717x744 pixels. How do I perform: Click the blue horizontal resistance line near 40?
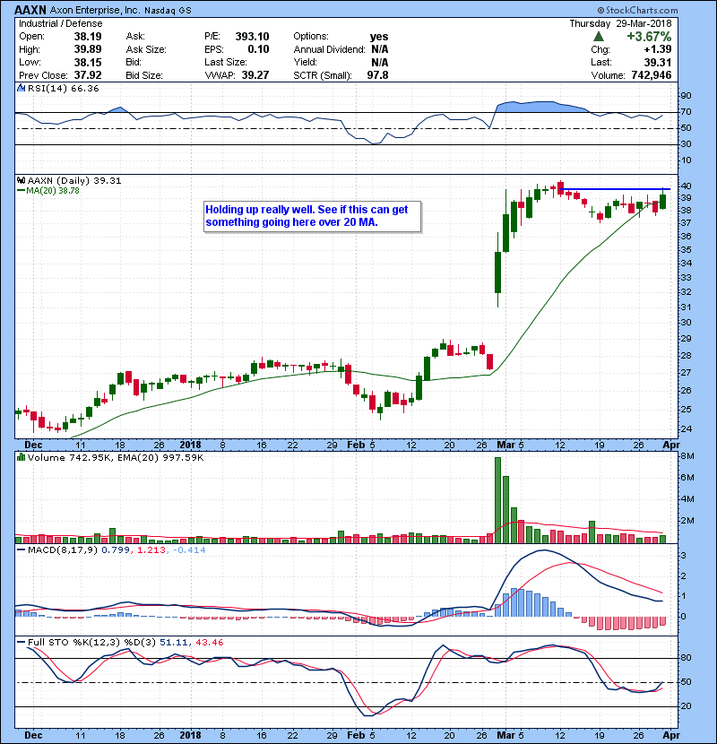(616, 189)
